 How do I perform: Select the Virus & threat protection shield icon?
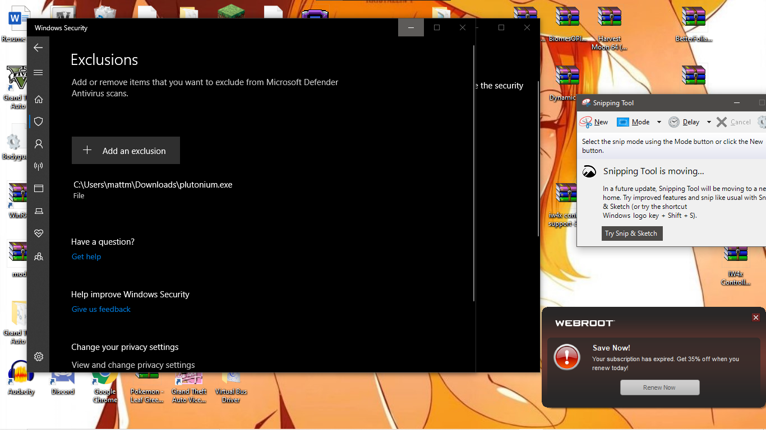click(39, 121)
